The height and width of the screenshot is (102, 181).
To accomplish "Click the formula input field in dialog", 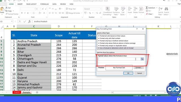I will click(119, 59).
